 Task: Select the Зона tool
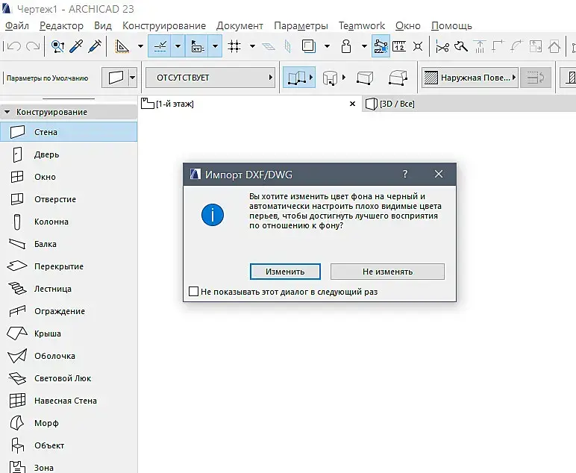click(69, 466)
